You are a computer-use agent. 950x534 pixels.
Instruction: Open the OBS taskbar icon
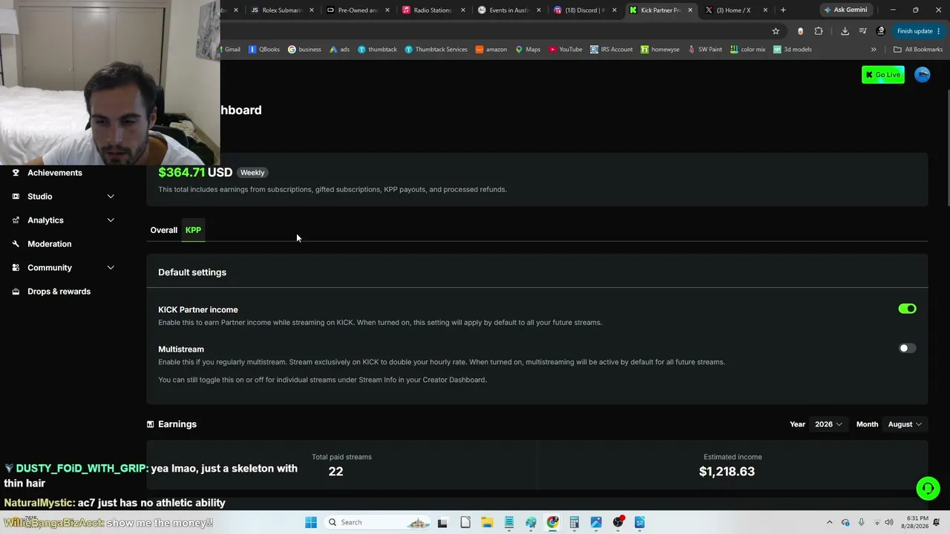[x=618, y=522]
